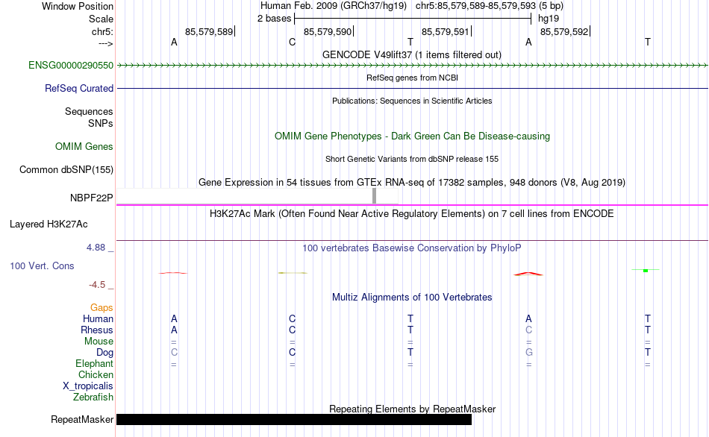Click the Window Position label

pos(78,6)
